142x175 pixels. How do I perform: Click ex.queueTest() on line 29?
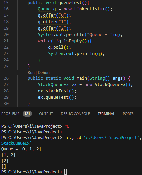56,97
